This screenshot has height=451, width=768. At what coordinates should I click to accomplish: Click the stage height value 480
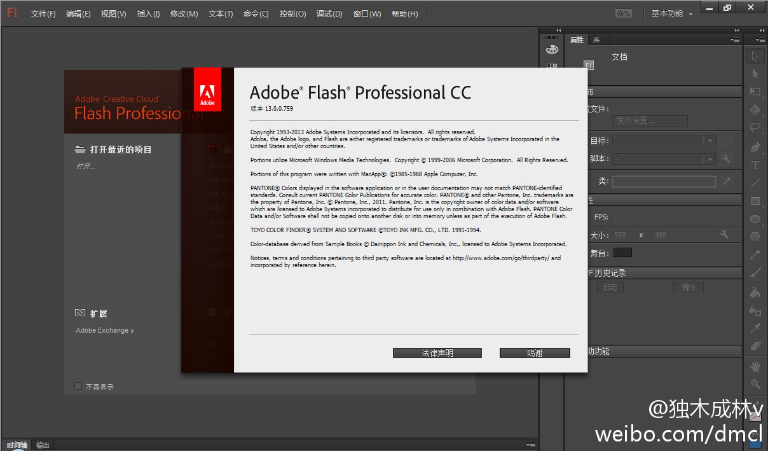[661, 235]
